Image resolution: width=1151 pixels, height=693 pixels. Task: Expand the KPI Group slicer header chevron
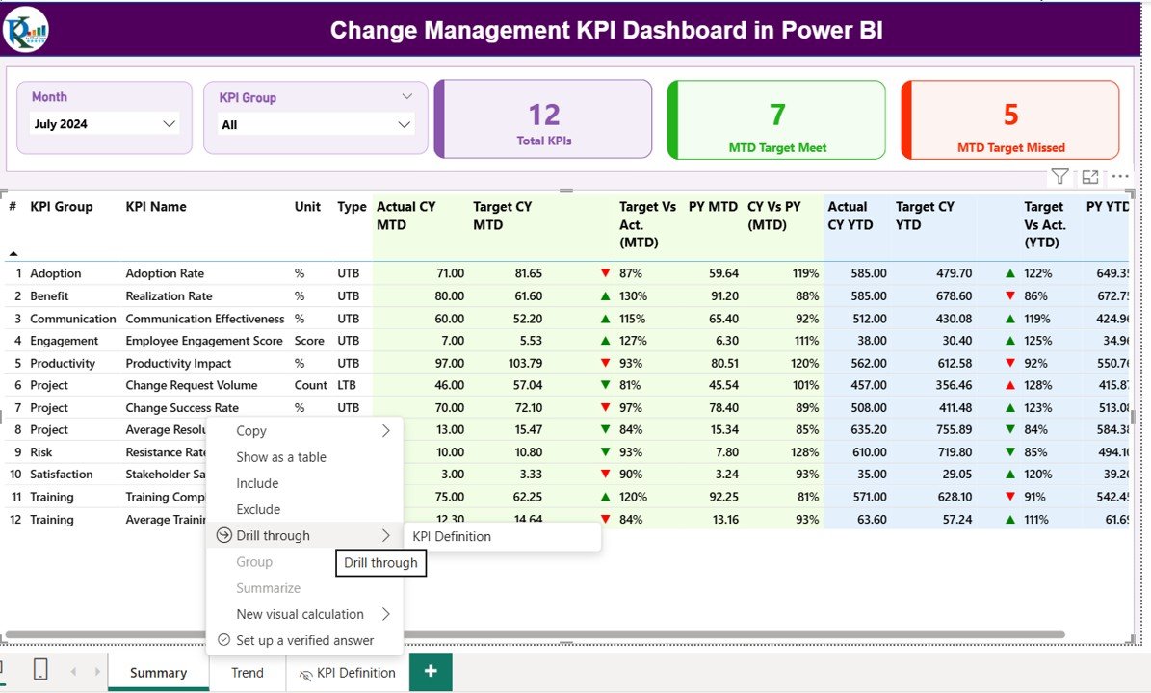(406, 97)
